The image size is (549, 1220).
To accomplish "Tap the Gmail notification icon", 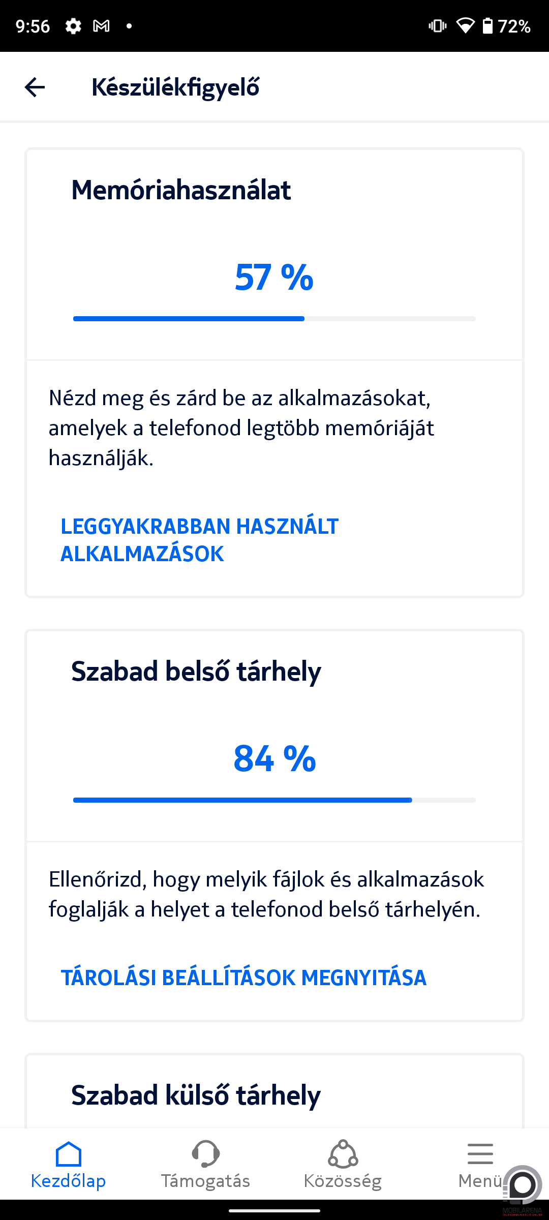I will coord(102,26).
